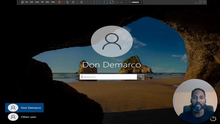Open the File menu in VMware

click(26, 2)
